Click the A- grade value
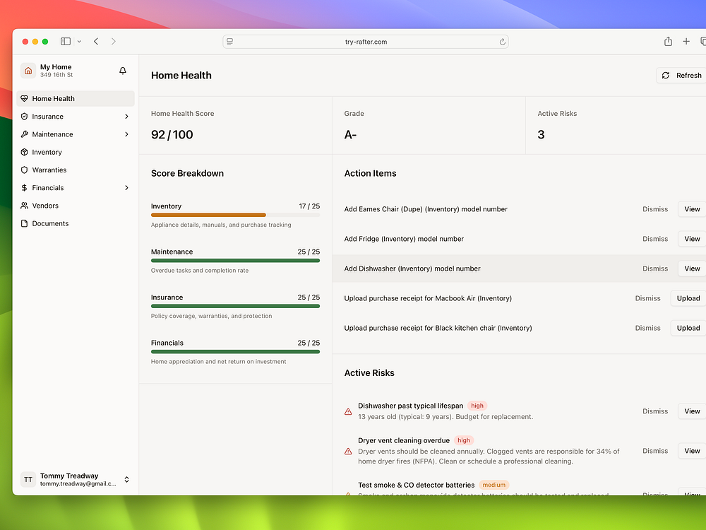Image resolution: width=706 pixels, height=530 pixels. [x=350, y=135]
